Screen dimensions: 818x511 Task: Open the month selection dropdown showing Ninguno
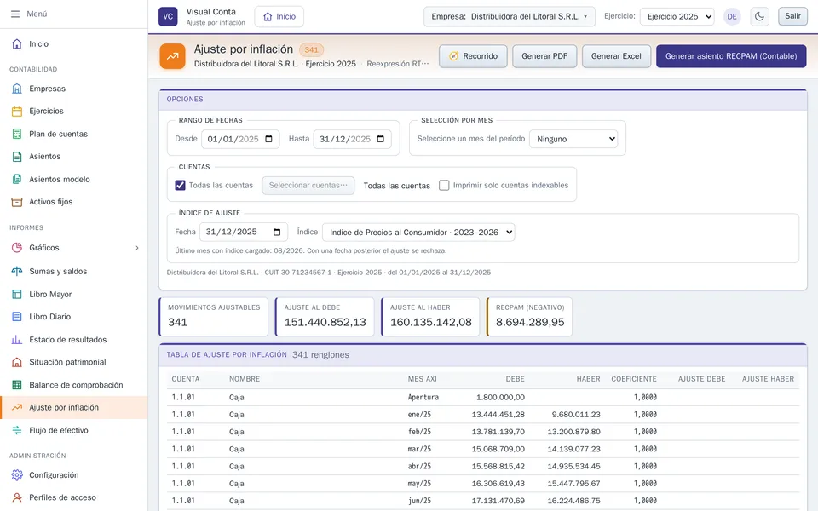(x=573, y=139)
